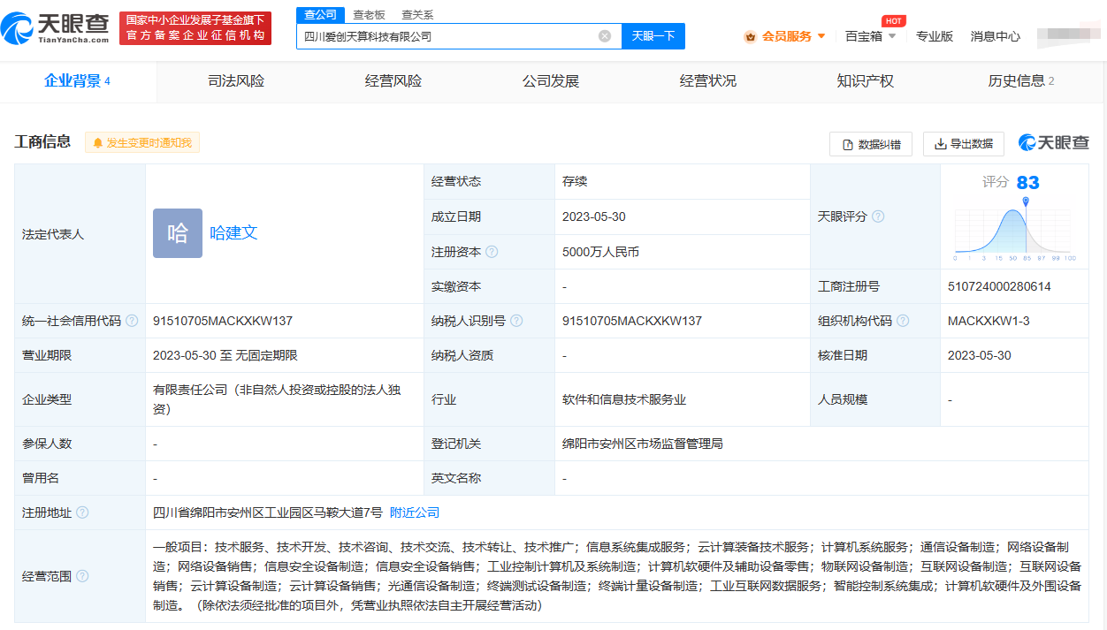Clear the search box with X icon

[605, 36]
